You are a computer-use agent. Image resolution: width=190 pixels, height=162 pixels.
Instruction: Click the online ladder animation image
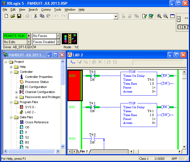pos(70,39)
